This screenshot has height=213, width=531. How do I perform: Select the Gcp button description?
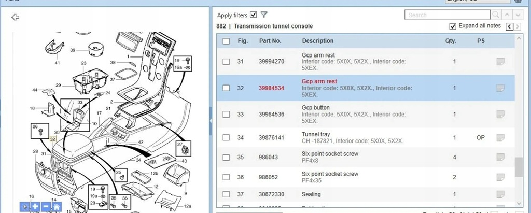point(316,108)
